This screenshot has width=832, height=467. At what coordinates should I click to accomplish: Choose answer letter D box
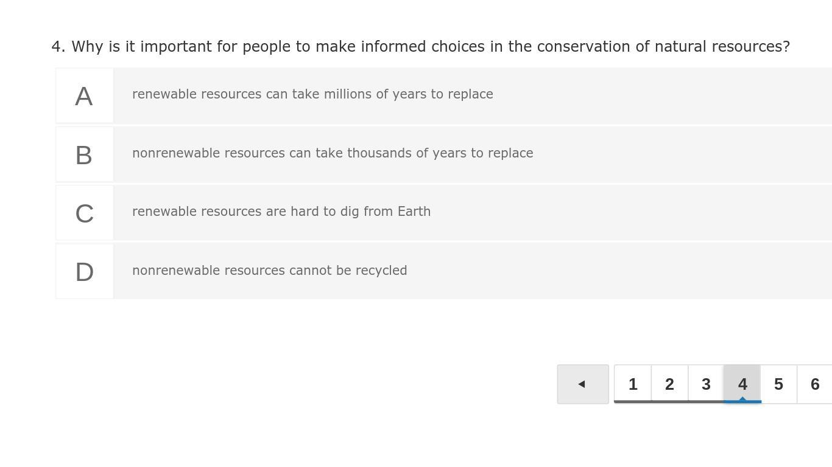point(84,272)
